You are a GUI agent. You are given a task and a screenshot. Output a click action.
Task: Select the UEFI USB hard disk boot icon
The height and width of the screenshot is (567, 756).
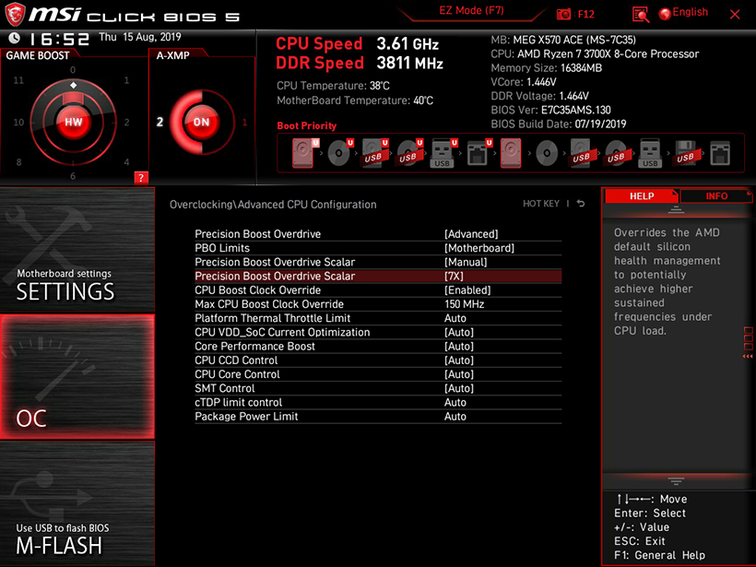coord(374,153)
